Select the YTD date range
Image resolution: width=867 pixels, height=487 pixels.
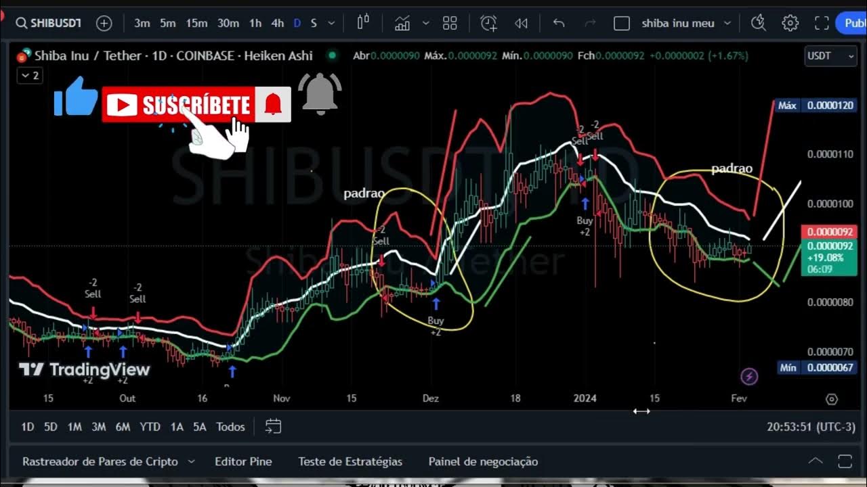pyautogui.click(x=150, y=427)
